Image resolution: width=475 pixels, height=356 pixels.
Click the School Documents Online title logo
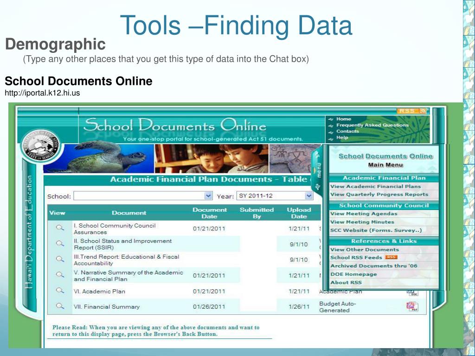point(175,125)
